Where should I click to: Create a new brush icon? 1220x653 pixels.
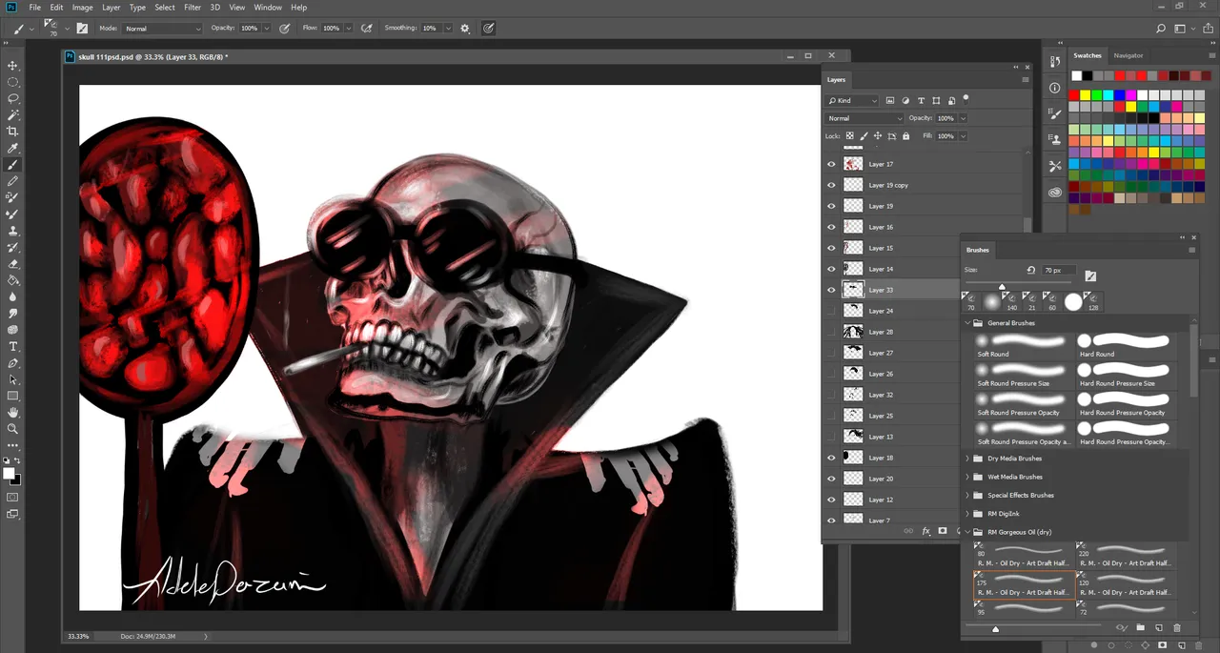click(x=1159, y=627)
